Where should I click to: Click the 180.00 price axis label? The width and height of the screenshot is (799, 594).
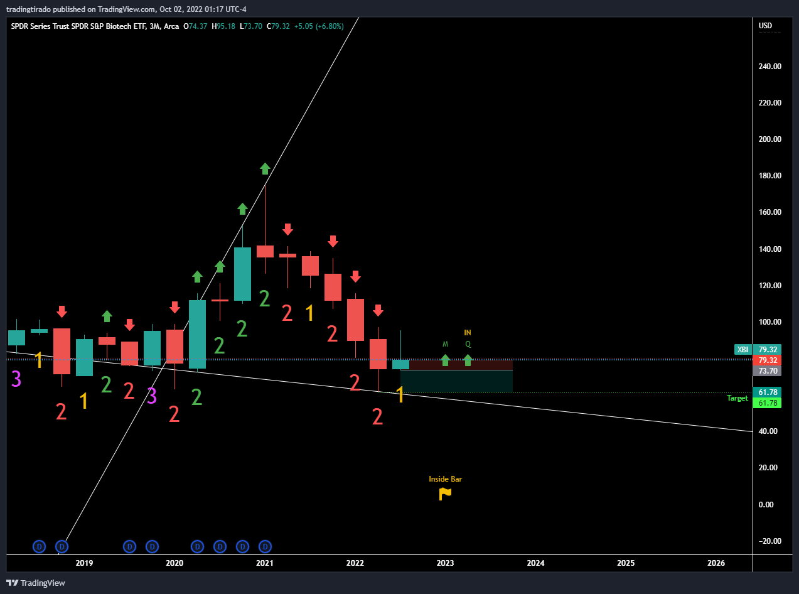click(768, 176)
